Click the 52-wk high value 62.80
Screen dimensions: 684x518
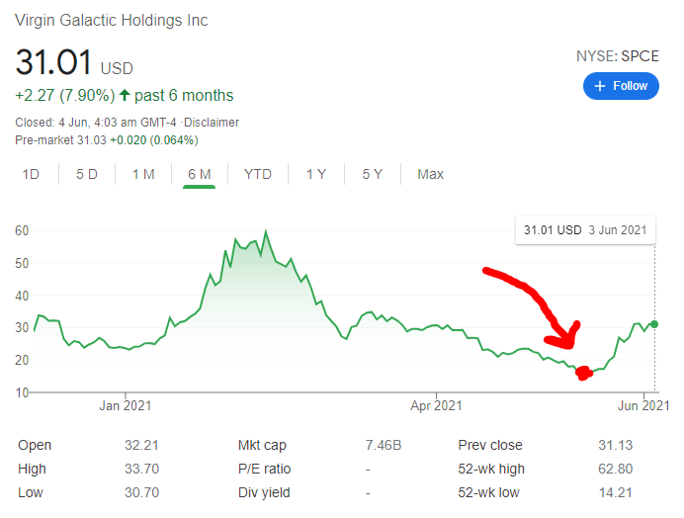click(615, 469)
